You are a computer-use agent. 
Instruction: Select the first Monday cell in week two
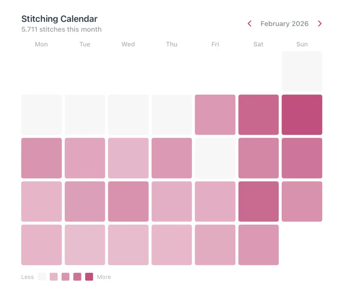[41, 158]
